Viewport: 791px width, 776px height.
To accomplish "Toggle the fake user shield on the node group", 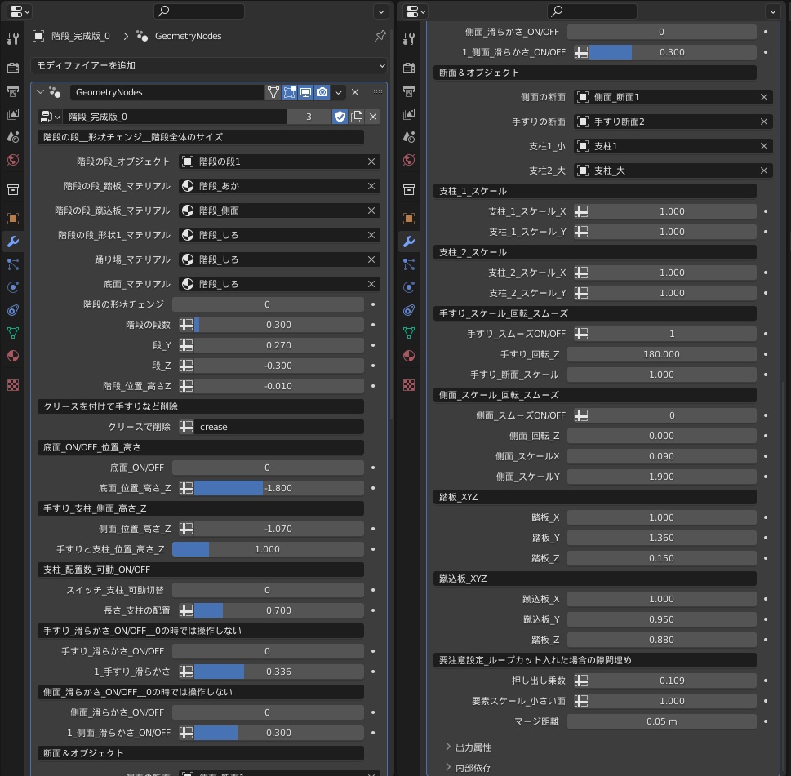I will pyautogui.click(x=340, y=117).
